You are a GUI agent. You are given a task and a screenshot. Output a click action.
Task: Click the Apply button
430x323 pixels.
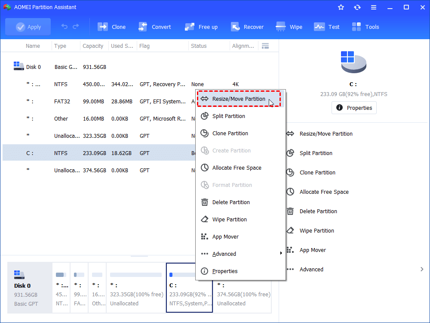(28, 26)
